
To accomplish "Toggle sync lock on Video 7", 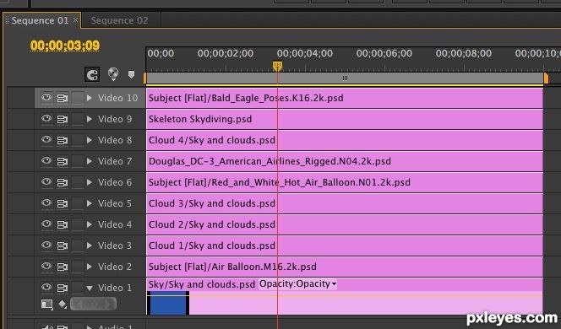I will click(x=63, y=161).
